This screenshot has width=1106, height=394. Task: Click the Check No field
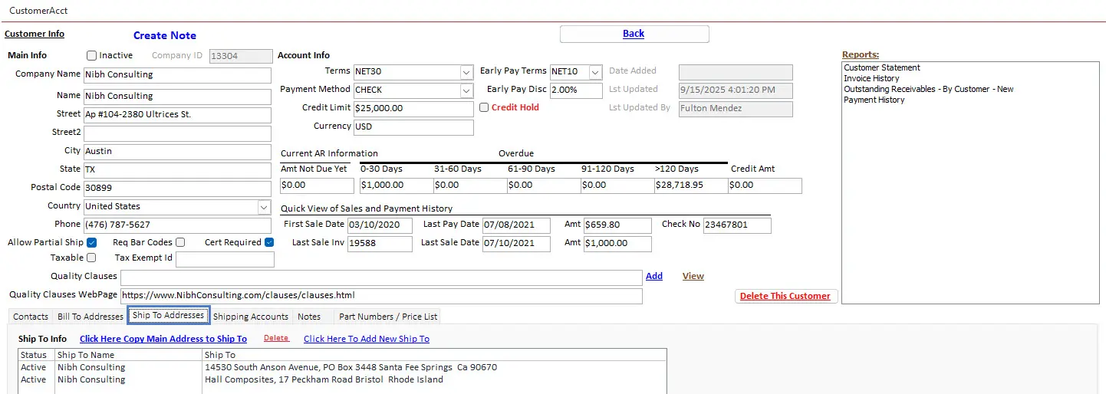pyautogui.click(x=737, y=225)
